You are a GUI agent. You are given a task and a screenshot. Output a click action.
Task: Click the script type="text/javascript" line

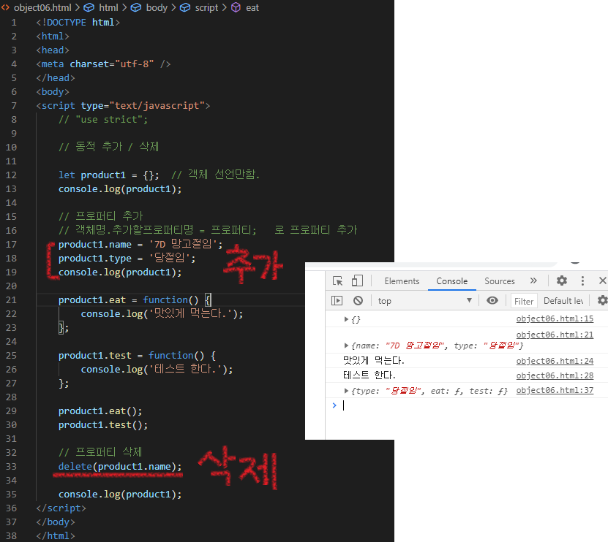pyautogui.click(x=123, y=106)
